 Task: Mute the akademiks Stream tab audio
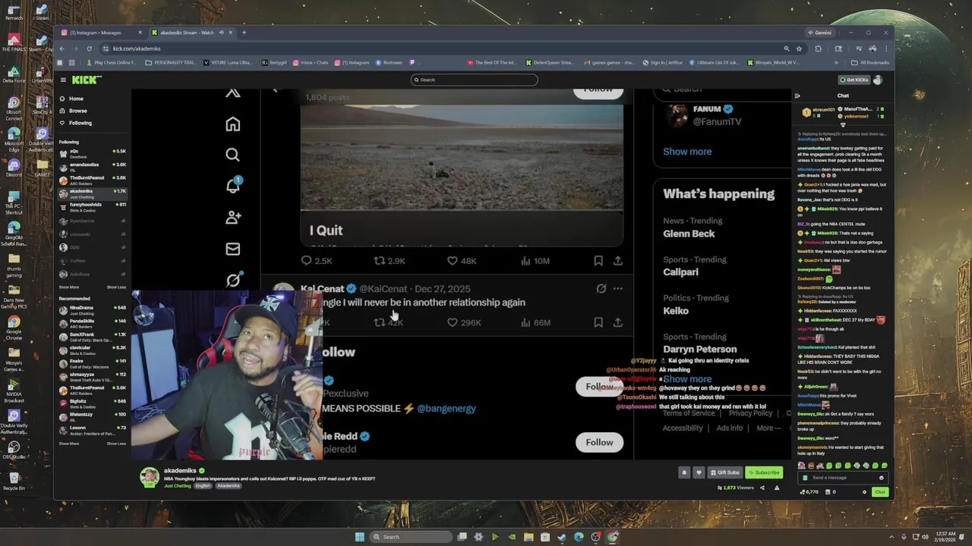pyautogui.click(x=222, y=33)
